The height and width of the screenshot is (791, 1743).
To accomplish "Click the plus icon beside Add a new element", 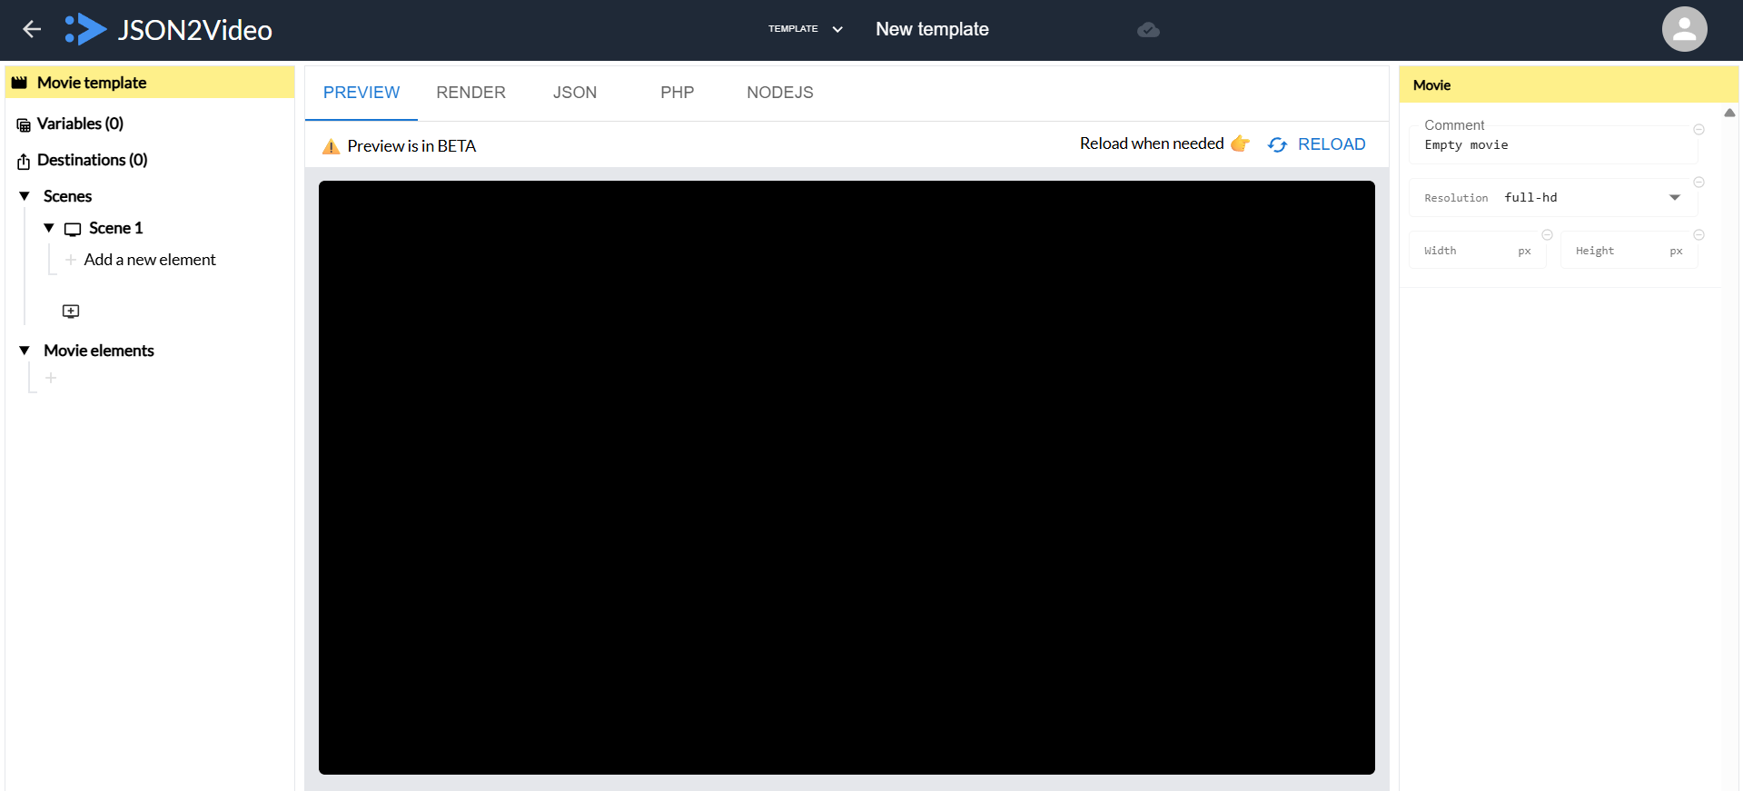I will click(70, 260).
